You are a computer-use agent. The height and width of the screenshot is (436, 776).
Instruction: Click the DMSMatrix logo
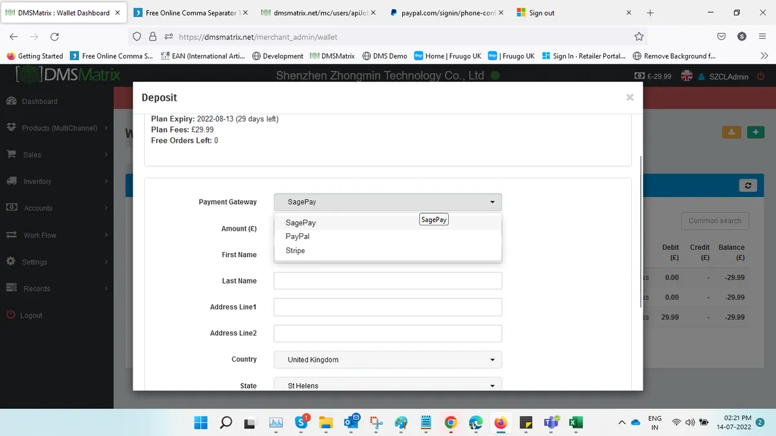click(69, 76)
